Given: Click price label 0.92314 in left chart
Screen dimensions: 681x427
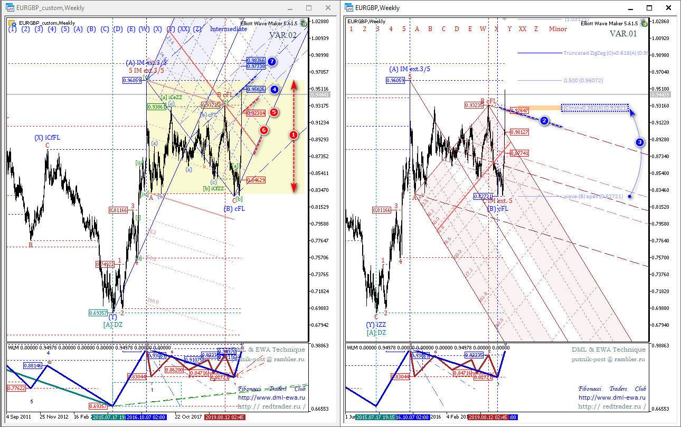Looking at the screenshot, I should [x=256, y=113].
